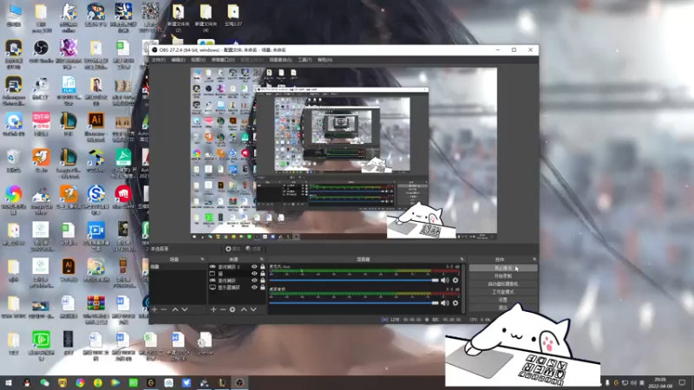Open OBS Studio desktop shortcut icon
This screenshot has width=694, height=390.
41,51
